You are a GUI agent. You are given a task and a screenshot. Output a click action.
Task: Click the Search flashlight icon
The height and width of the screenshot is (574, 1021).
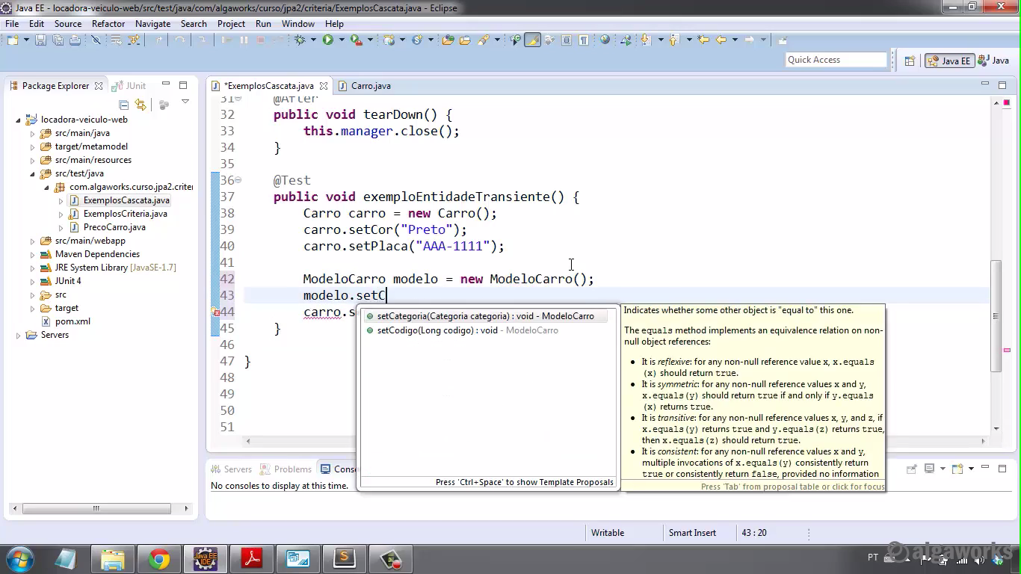coord(484,40)
